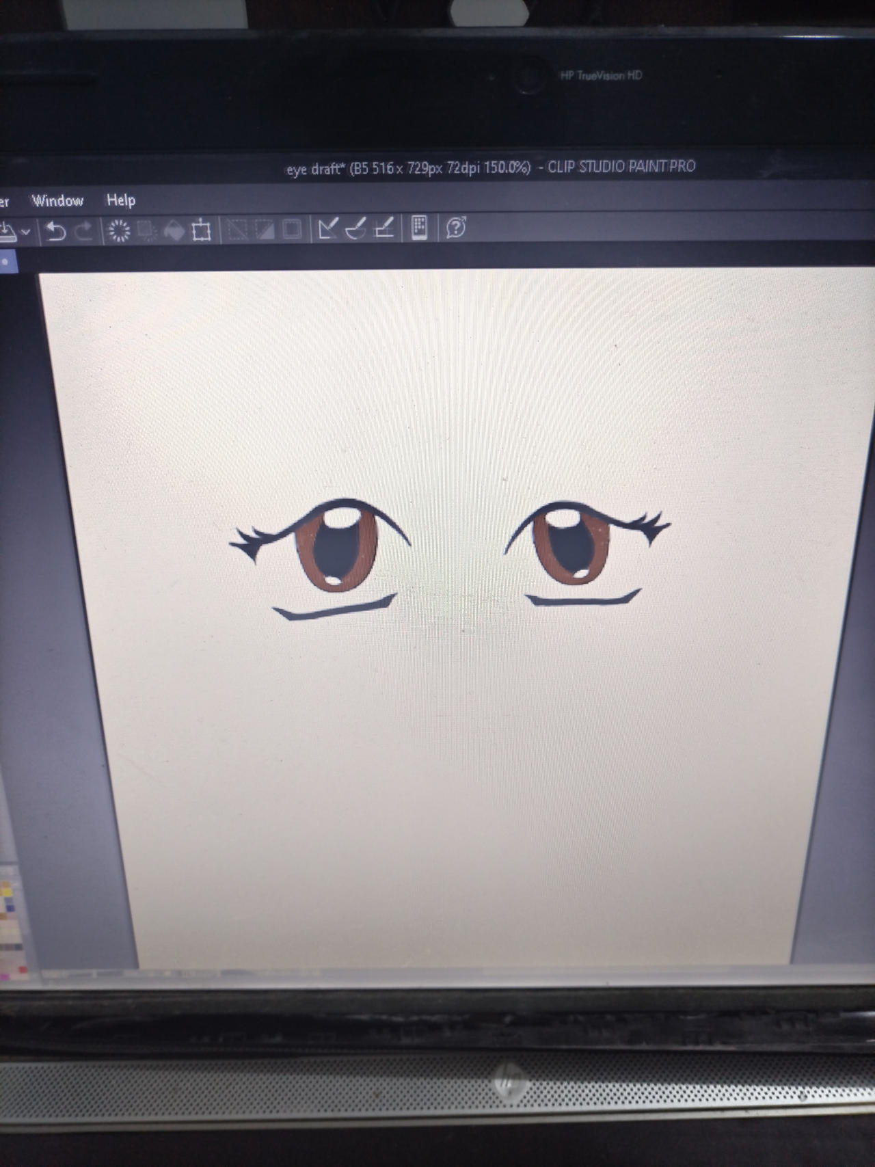Click the smartphone connection icon

pyautogui.click(x=419, y=228)
